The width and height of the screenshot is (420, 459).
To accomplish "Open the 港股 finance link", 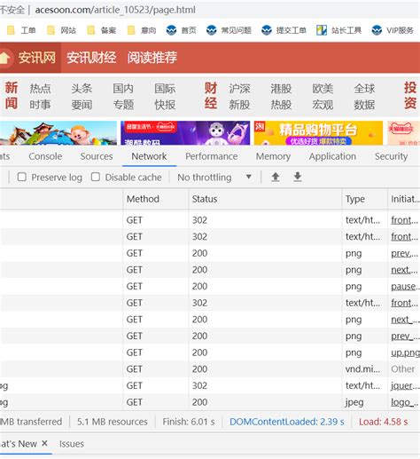I will [281, 89].
